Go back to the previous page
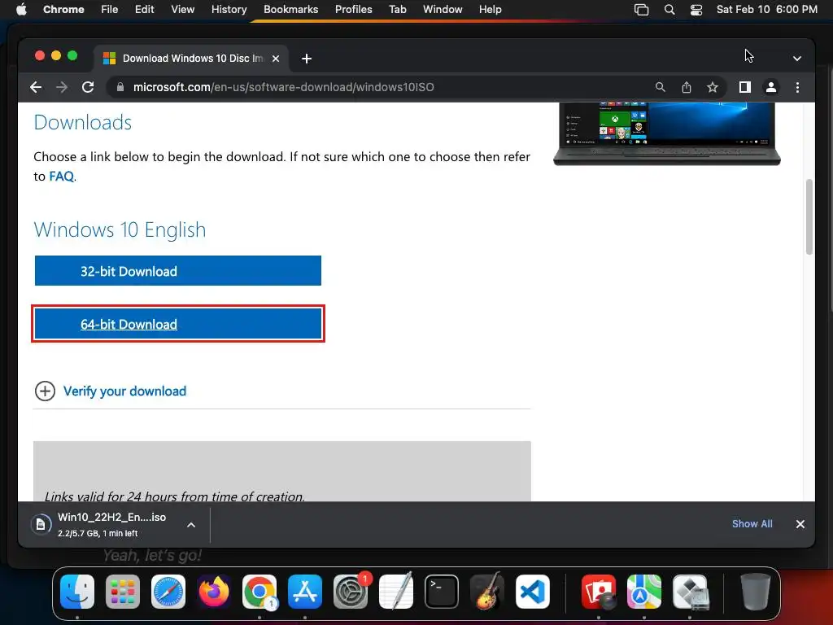 pyautogui.click(x=36, y=87)
